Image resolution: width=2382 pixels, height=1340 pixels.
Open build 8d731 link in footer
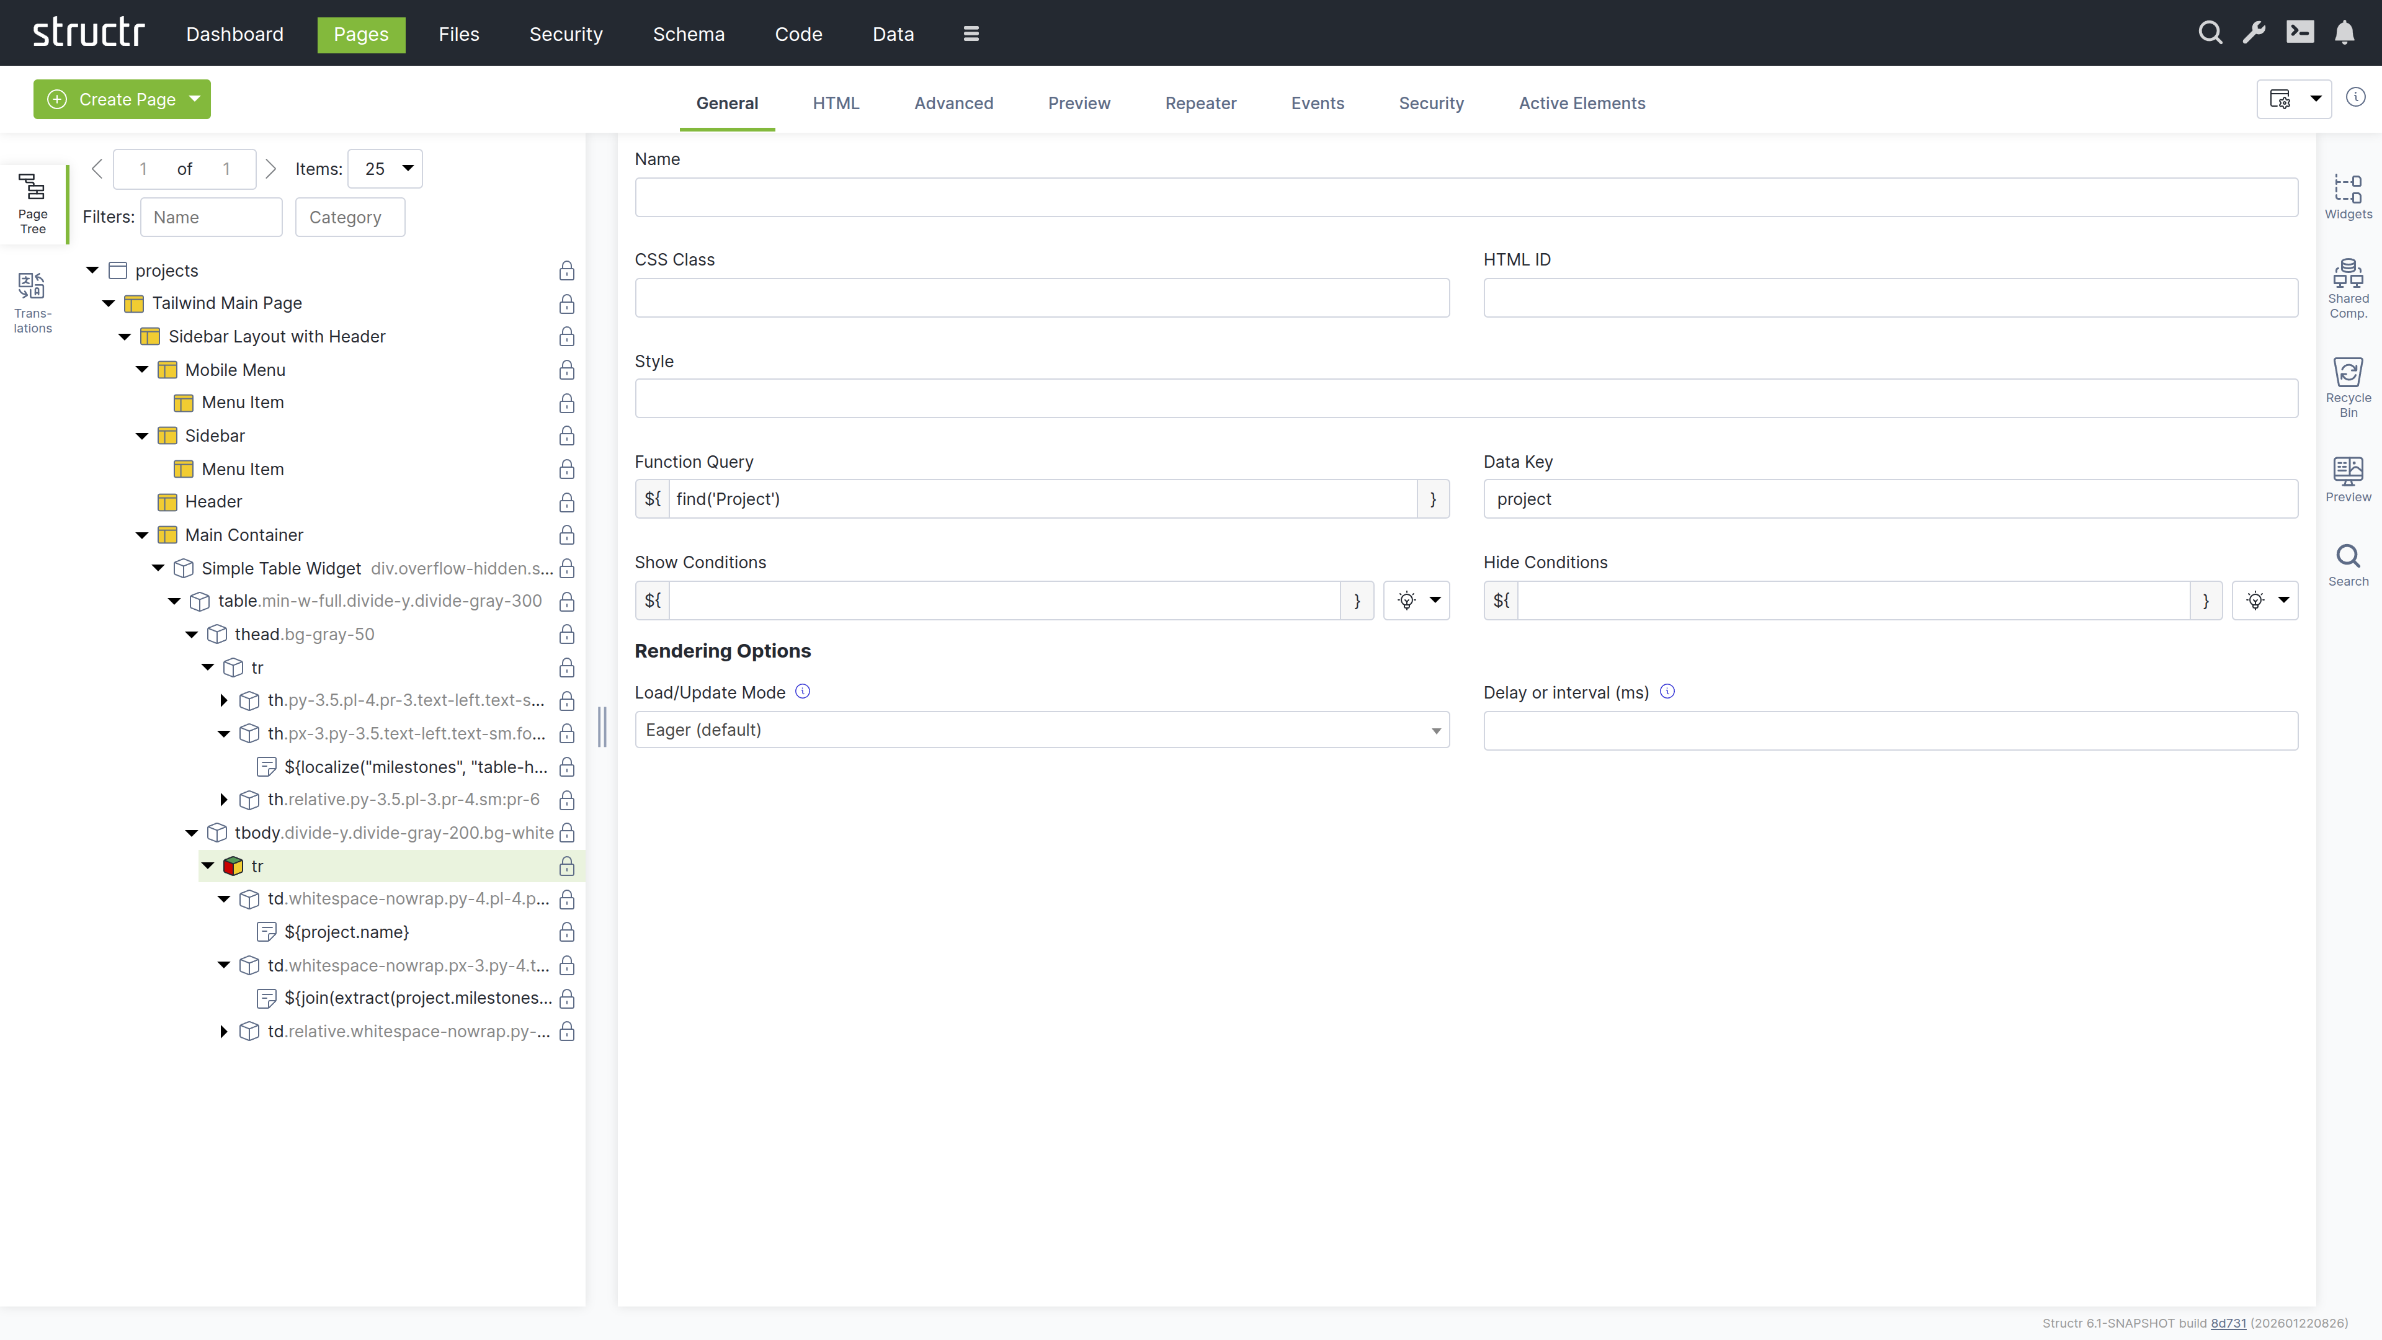click(2228, 1323)
